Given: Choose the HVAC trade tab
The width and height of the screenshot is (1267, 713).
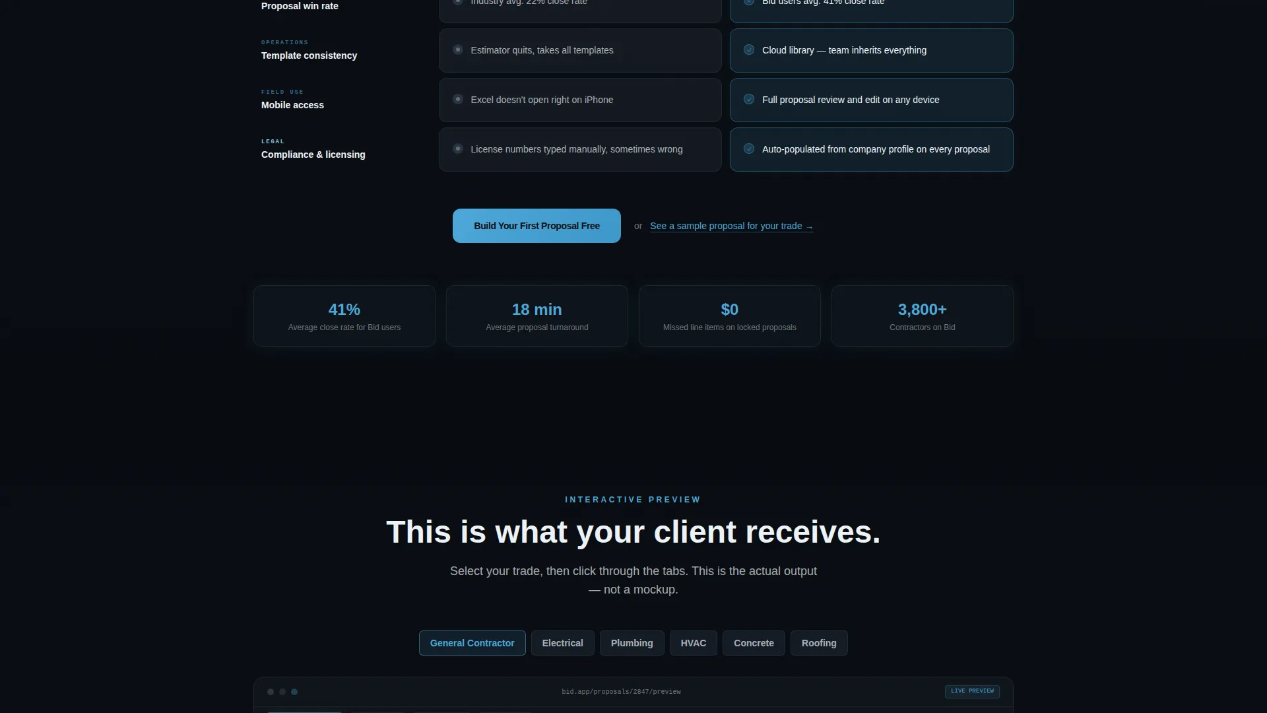Looking at the screenshot, I should (x=694, y=643).
